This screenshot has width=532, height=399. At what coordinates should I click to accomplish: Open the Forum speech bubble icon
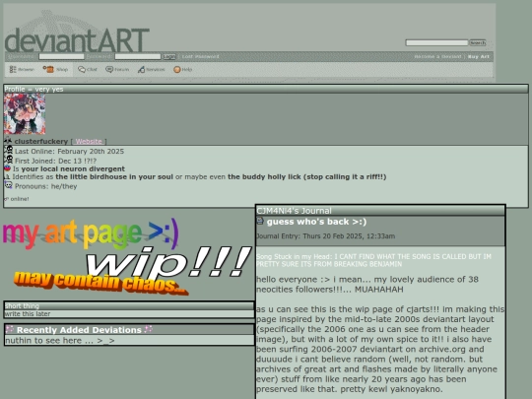point(109,69)
